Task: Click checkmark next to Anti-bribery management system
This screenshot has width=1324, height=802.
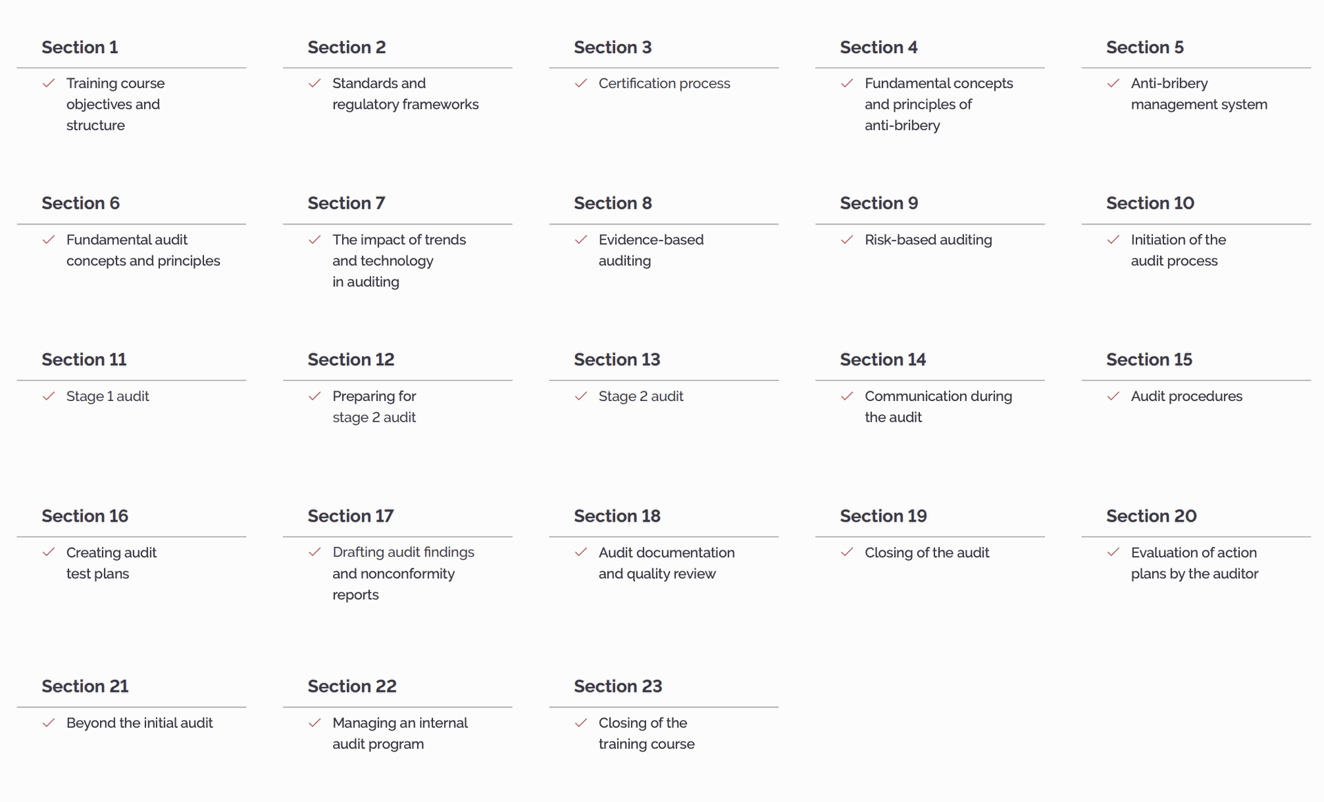Action: click(x=1114, y=83)
